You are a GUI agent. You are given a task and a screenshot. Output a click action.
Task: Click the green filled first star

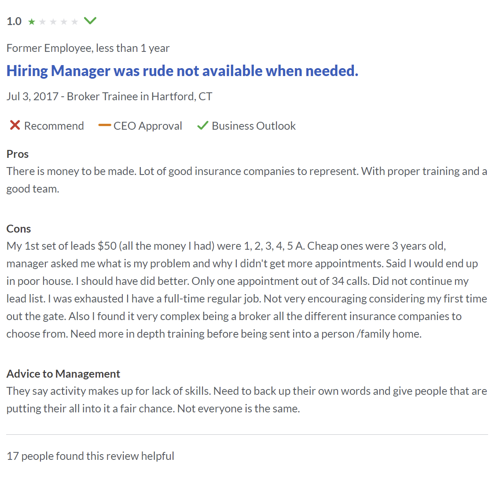coord(32,22)
